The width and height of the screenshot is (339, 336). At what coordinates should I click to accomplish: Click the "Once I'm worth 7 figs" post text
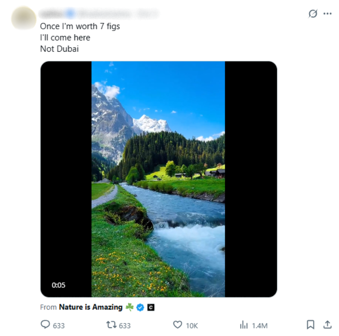(x=80, y=26)
